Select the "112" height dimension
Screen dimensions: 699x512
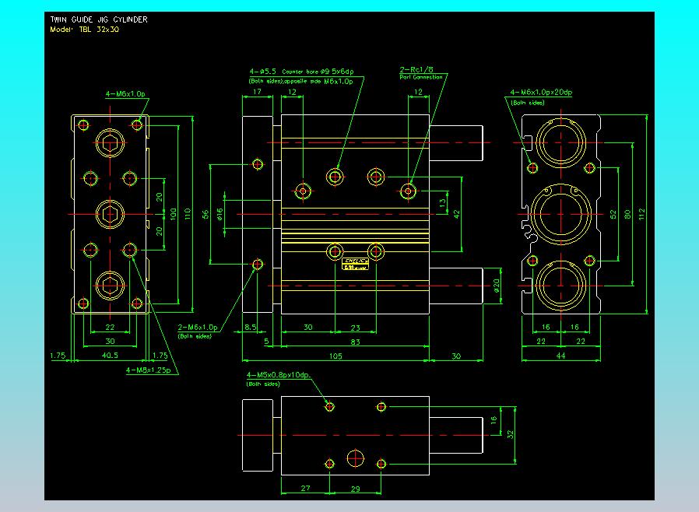[x=641, y=214]
